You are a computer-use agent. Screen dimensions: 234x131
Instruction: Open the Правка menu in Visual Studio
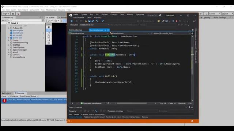(x=84, y=15)
